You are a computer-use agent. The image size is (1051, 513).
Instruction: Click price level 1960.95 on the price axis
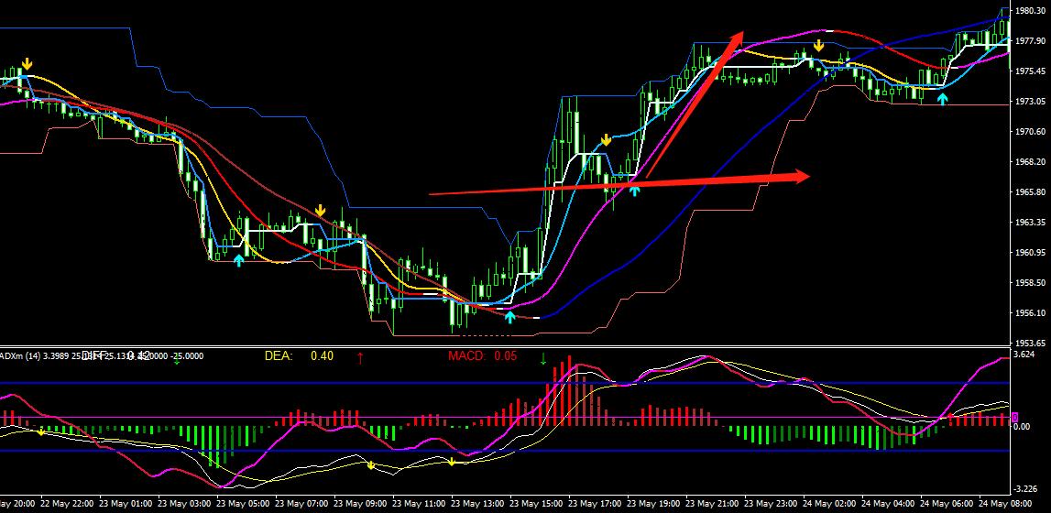point(1032,253)
